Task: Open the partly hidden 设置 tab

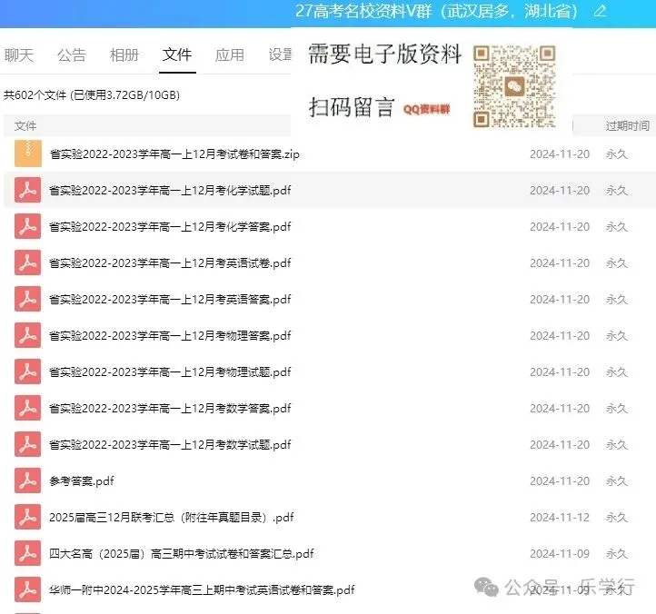Action: 280,54
